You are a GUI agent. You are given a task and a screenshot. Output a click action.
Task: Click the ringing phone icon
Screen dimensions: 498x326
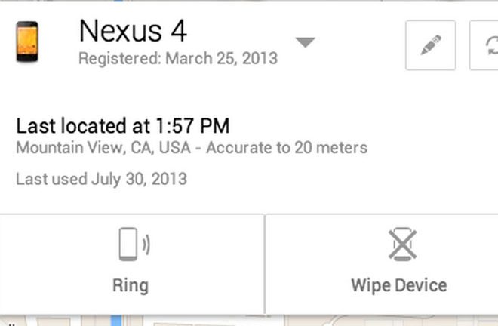tap(134, 244)
